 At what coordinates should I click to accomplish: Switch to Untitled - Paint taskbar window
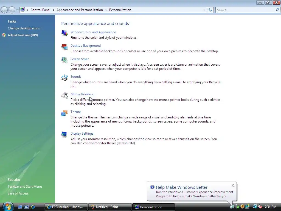(109, 207)
